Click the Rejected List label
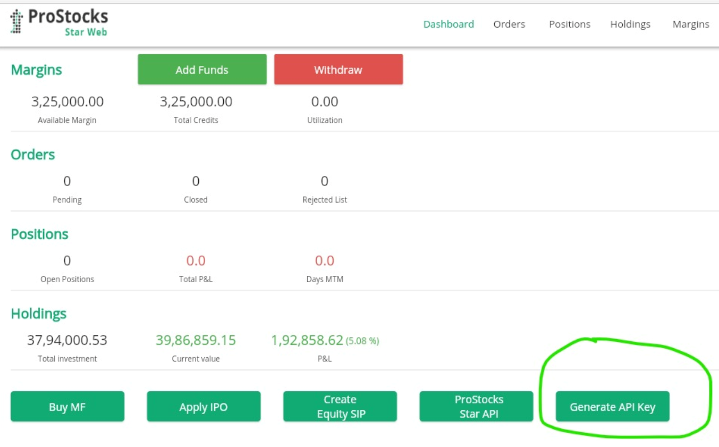The image size is (719, 447). tap(325, 200)
